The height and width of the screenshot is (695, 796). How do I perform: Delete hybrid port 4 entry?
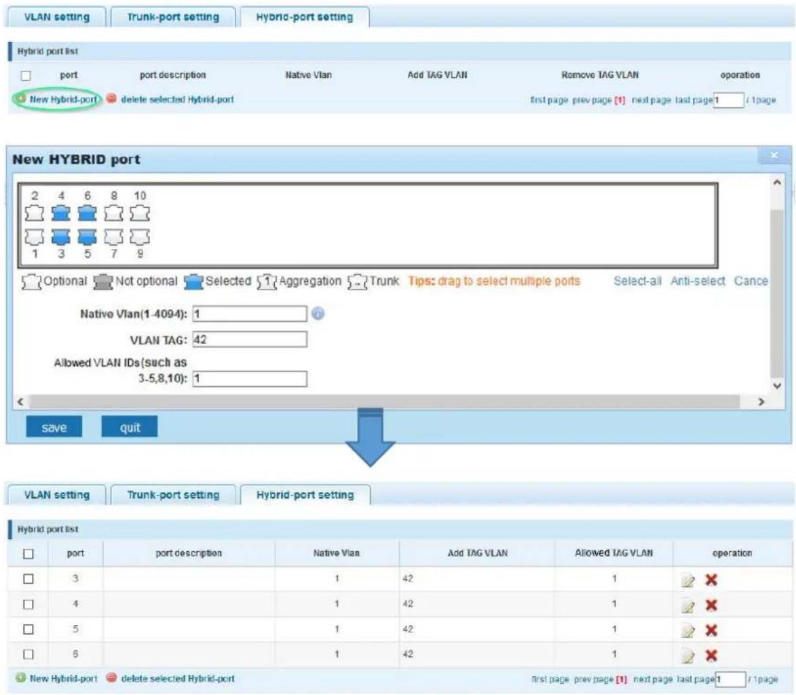pos(711,605)
